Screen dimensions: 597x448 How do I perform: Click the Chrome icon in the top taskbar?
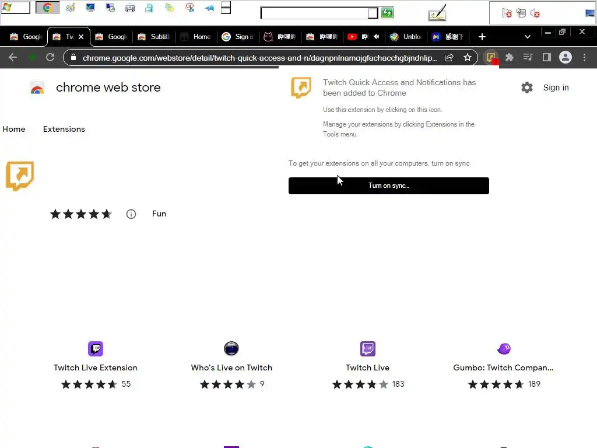tap(48, 8)
